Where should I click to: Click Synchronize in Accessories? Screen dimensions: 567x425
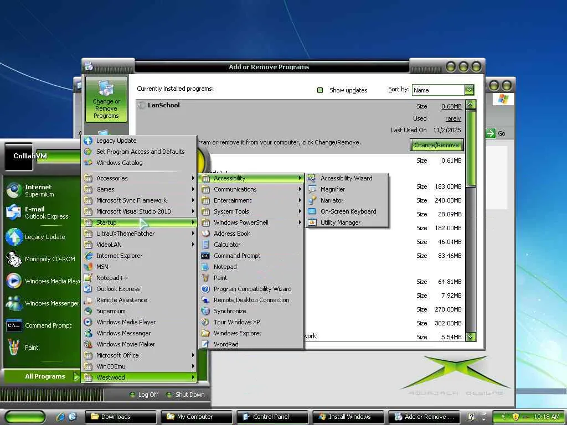point(251,311)
